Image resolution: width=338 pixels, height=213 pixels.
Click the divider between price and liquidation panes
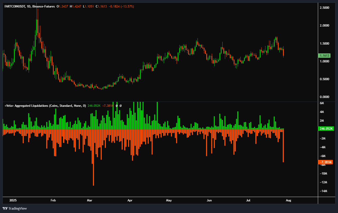(x=160, y=102)
